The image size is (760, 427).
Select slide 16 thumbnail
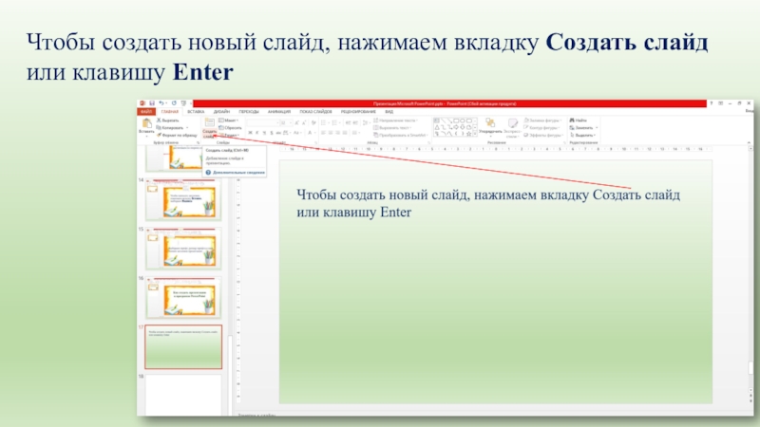click(183, 297)
